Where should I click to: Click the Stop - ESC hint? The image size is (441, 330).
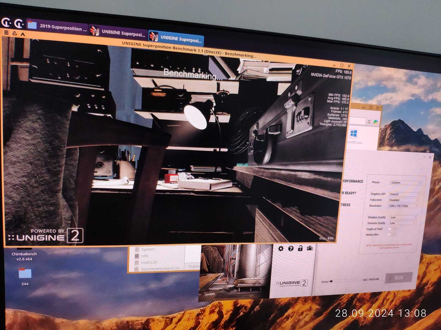(x=326, y=238)
